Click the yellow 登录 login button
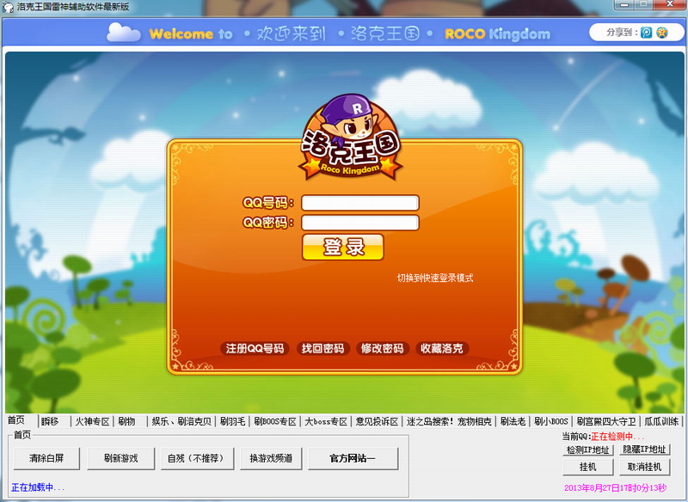Image resolution: width=688 pixels, height=502 pixels. (342, 247)
